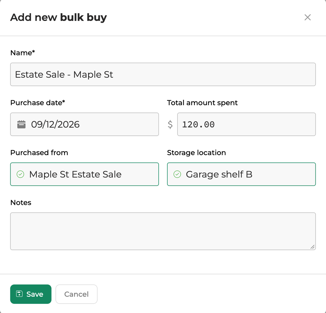
Task: Close the Add new bulk buy dialog
Action: pyautogui.click(x=308, y=17)
